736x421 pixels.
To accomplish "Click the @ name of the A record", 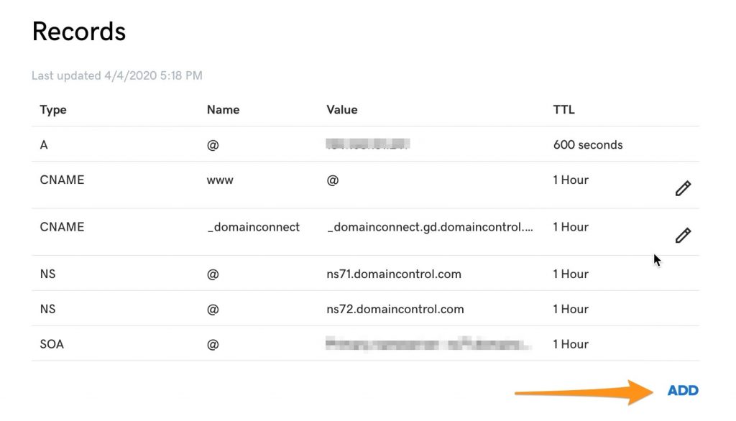I will click(x=211, y=144).
